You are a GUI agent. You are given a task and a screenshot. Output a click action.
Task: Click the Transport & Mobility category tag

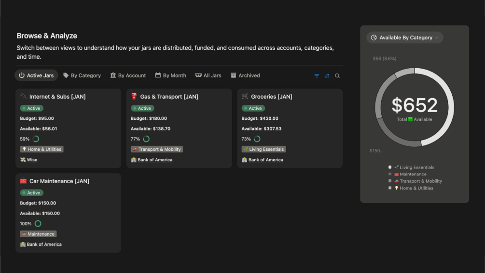point(157,149)
